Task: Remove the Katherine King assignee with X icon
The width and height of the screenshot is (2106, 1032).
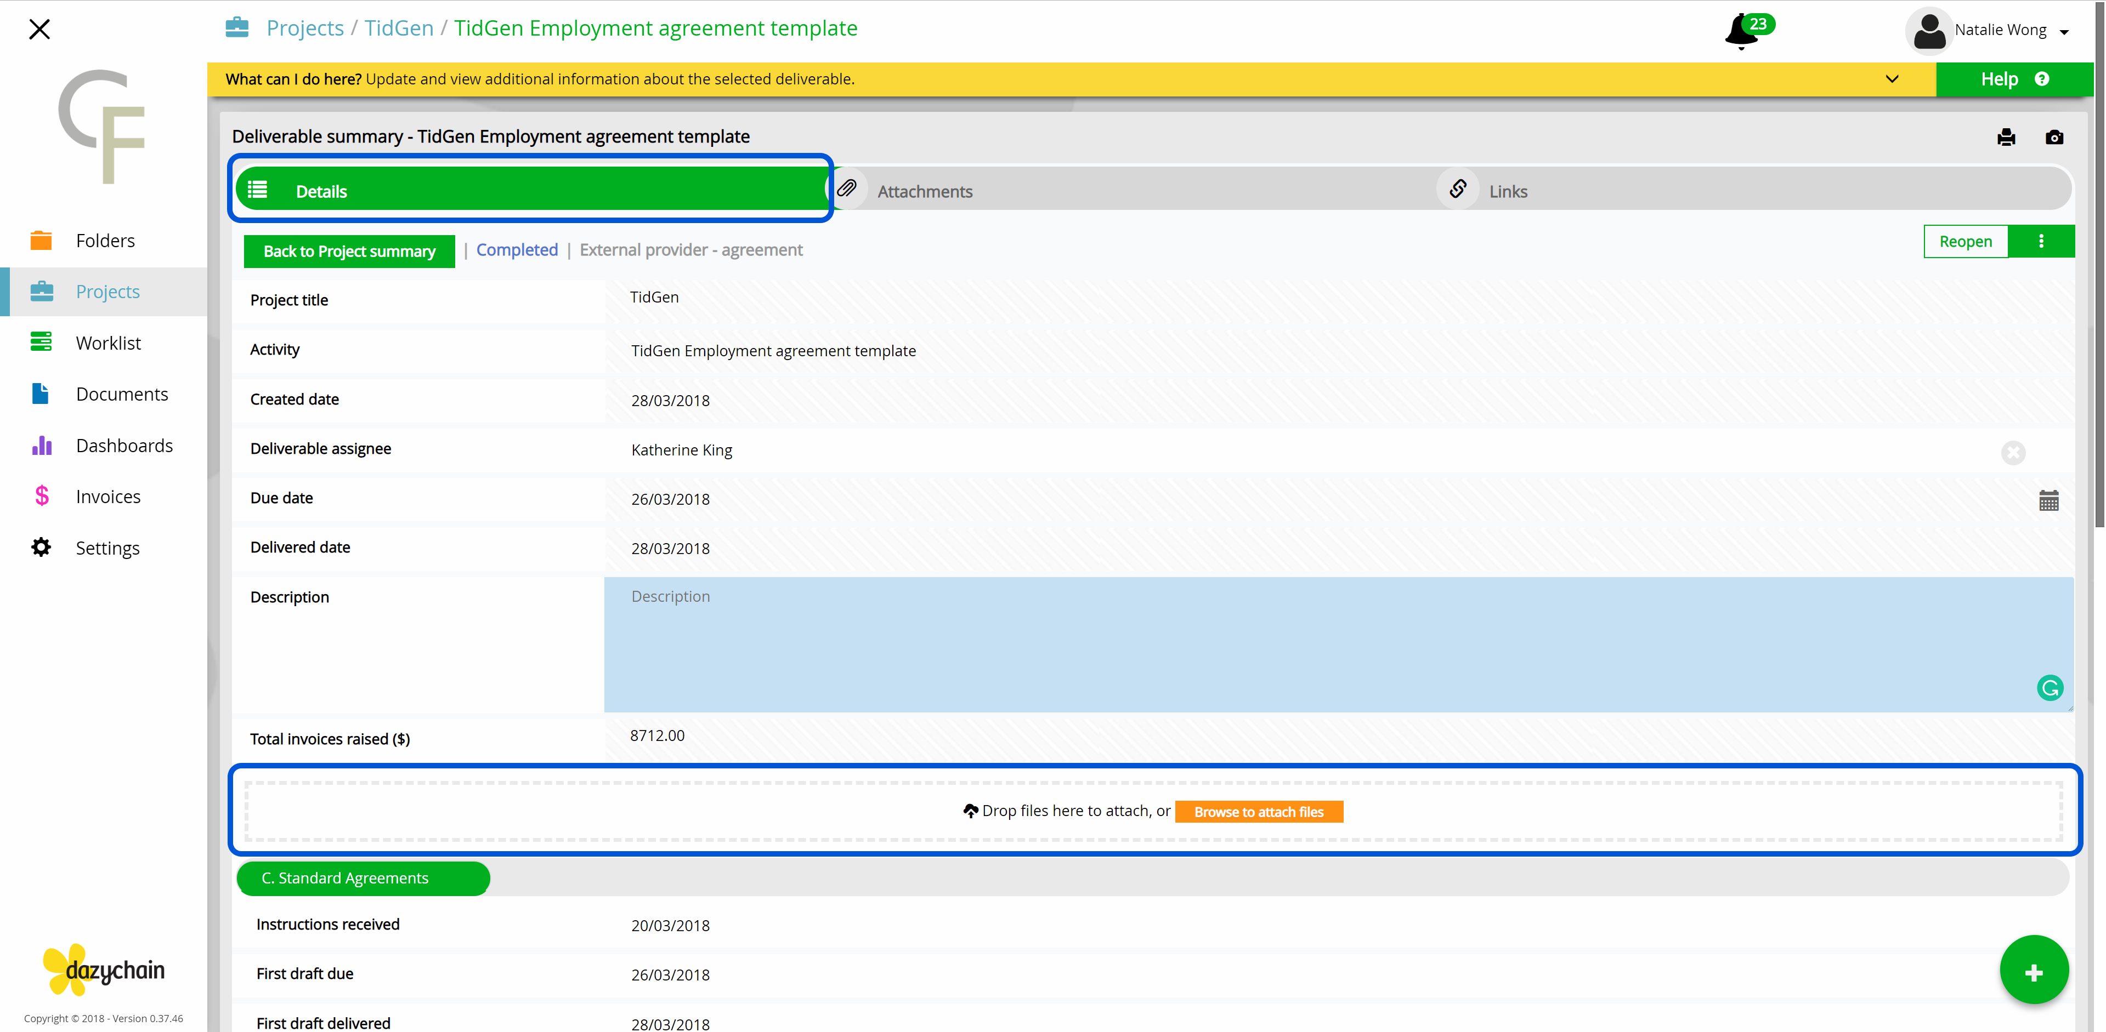Action: [2013, 452]
